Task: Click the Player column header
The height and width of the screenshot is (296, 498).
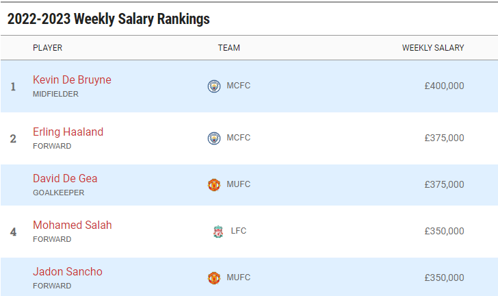Action: [47, 48]
